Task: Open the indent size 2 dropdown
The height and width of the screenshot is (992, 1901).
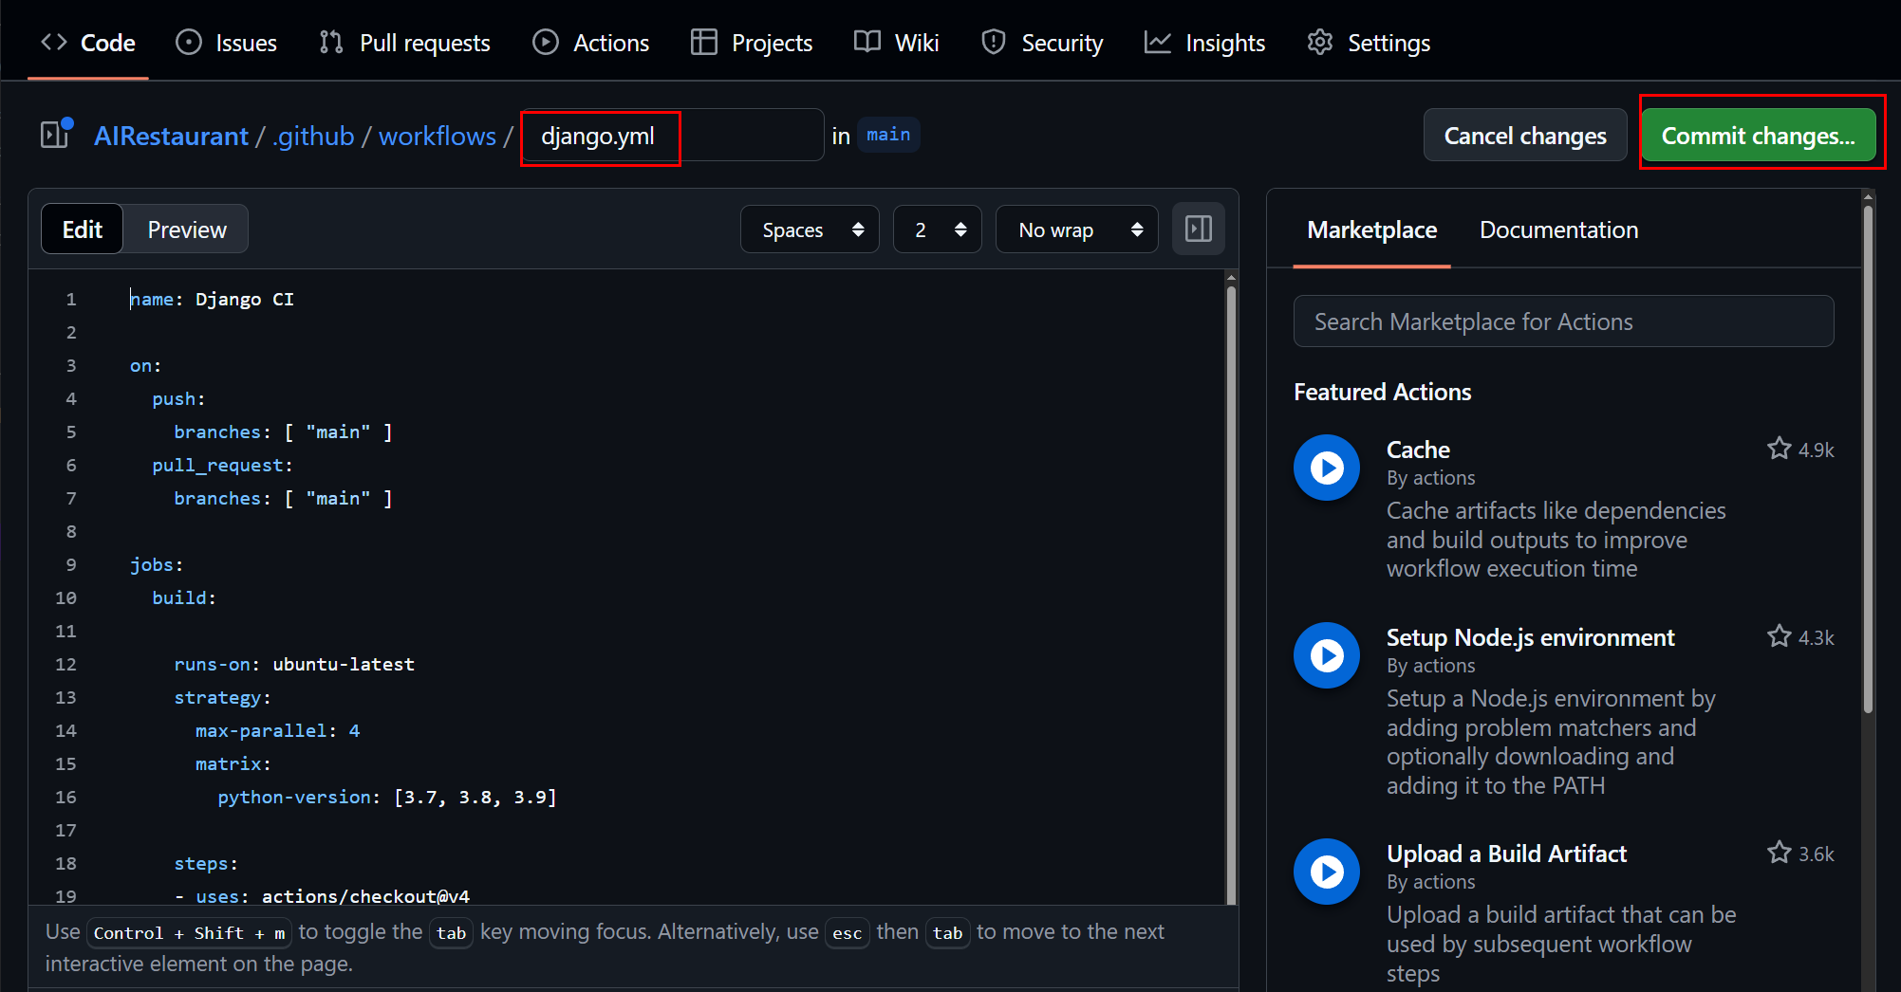Action: 938,230
